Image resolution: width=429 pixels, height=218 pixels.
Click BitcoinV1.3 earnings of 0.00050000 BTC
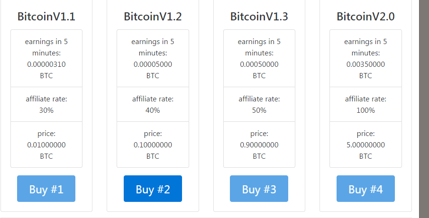tap(259, 59)
